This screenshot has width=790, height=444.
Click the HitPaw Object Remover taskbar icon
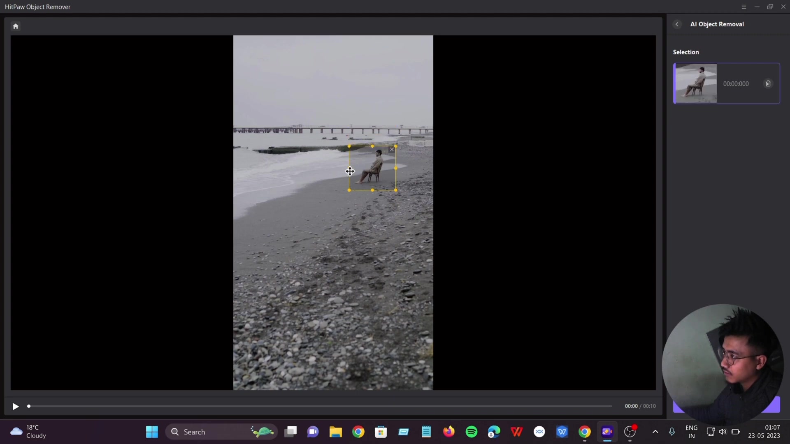pyautogui.click(x=607, y=432)
